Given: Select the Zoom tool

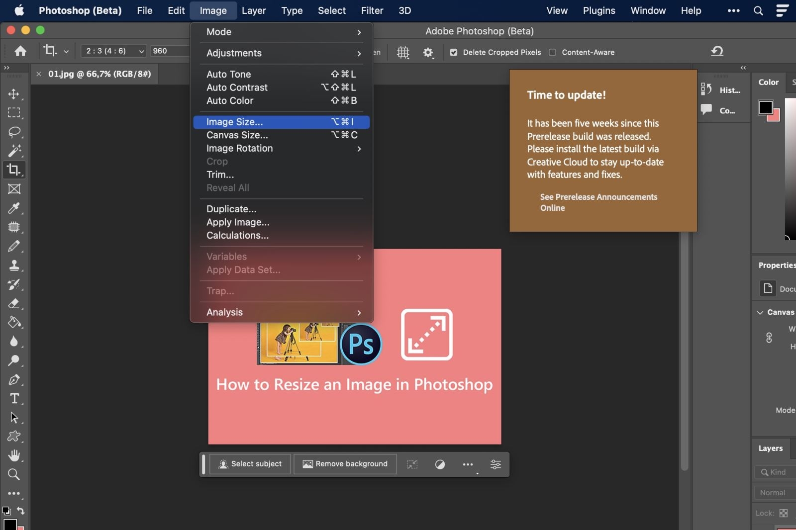Looking at the screenshot, I should tap(14, 474).
